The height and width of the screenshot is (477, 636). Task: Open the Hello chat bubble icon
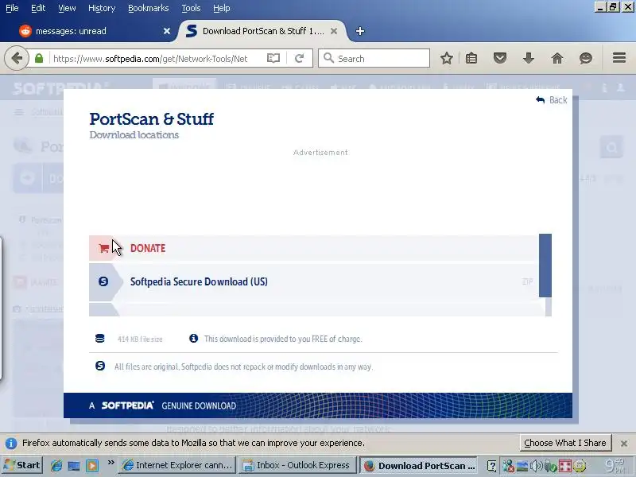point(586,58)
